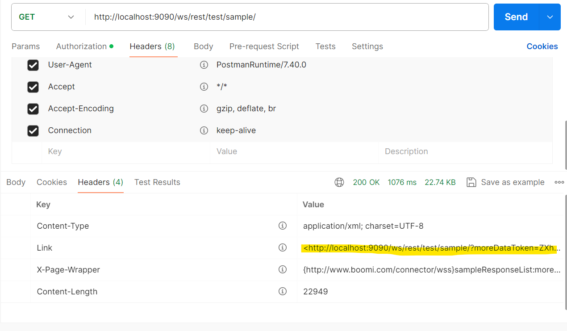This screenshot has height=331, width=567.
Task: Click the globe network information icon
Action: pyautogui.click(x=339, y=182)
